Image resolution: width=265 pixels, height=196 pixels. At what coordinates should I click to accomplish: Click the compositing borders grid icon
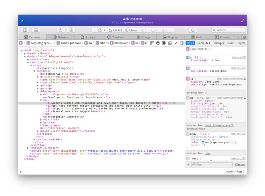(170, 43)
